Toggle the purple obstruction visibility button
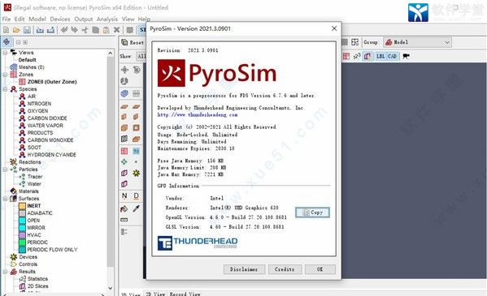Screen dimensions: 487x296 tap(367, 56)
